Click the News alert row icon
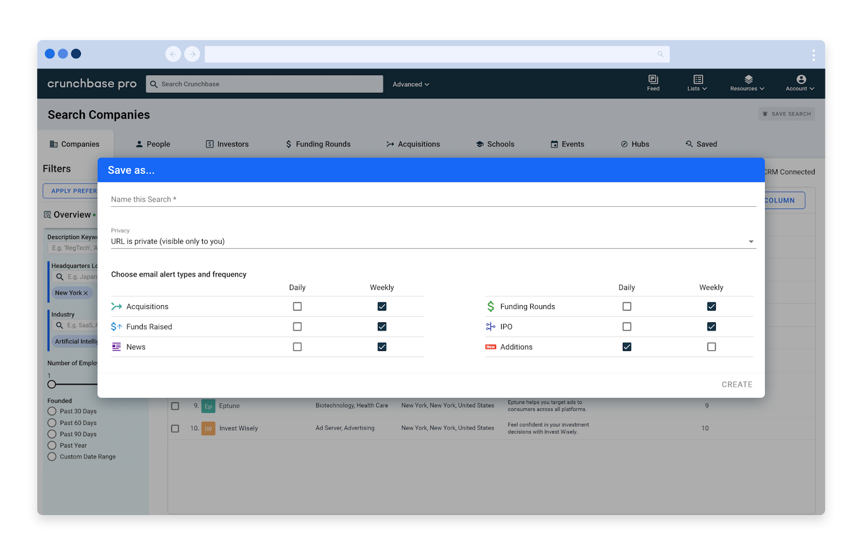Screen dimensions: 865x554 click(116, 347)
